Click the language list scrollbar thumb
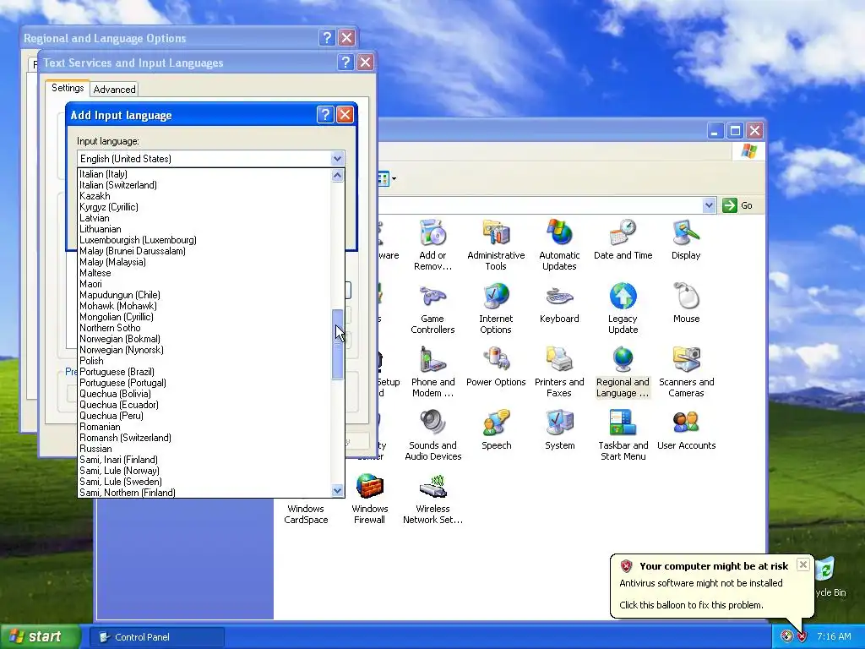This screenshot has width=865, height=649. 337,345
